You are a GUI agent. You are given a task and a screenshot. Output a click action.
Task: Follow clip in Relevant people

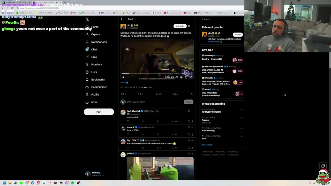[x=237, y=35]
